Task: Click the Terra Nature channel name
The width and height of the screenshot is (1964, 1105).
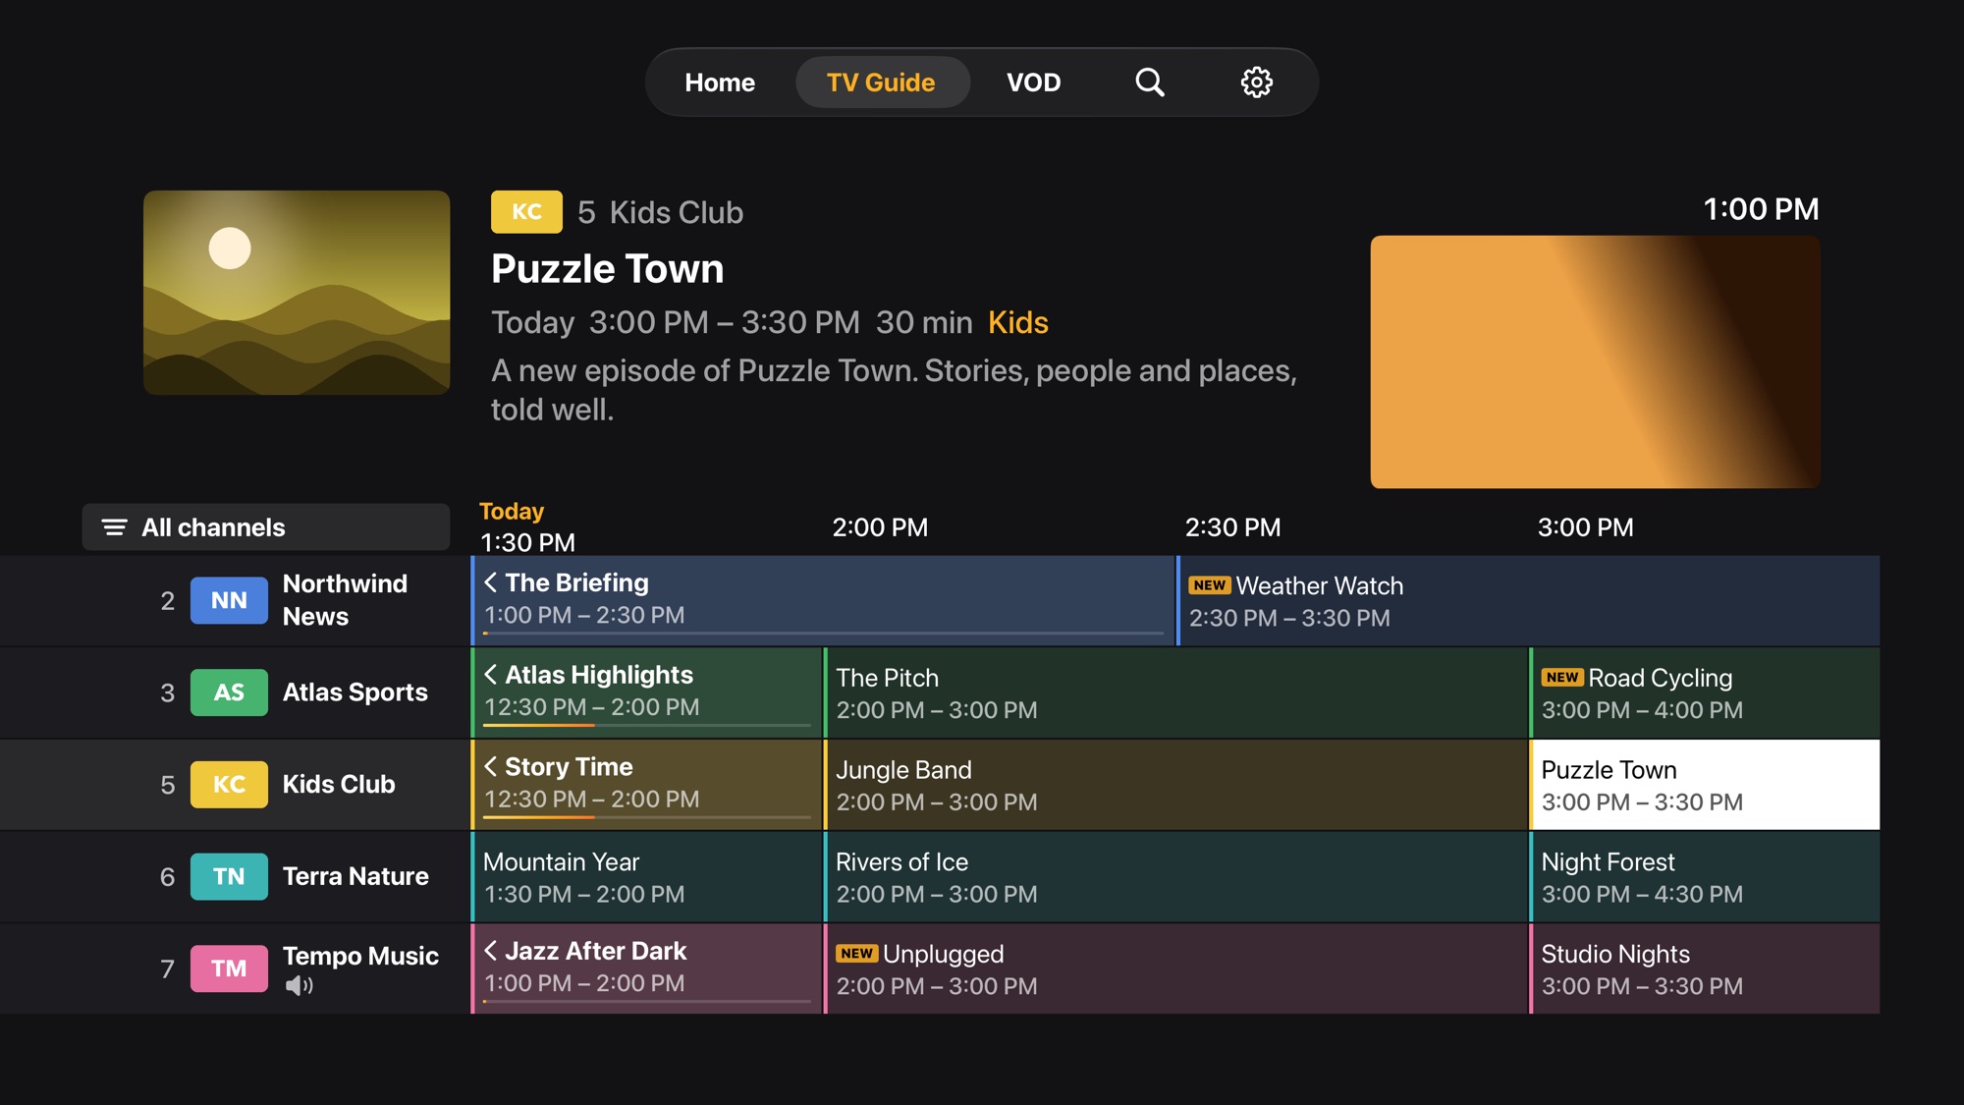Action: (x=355, y=876)
